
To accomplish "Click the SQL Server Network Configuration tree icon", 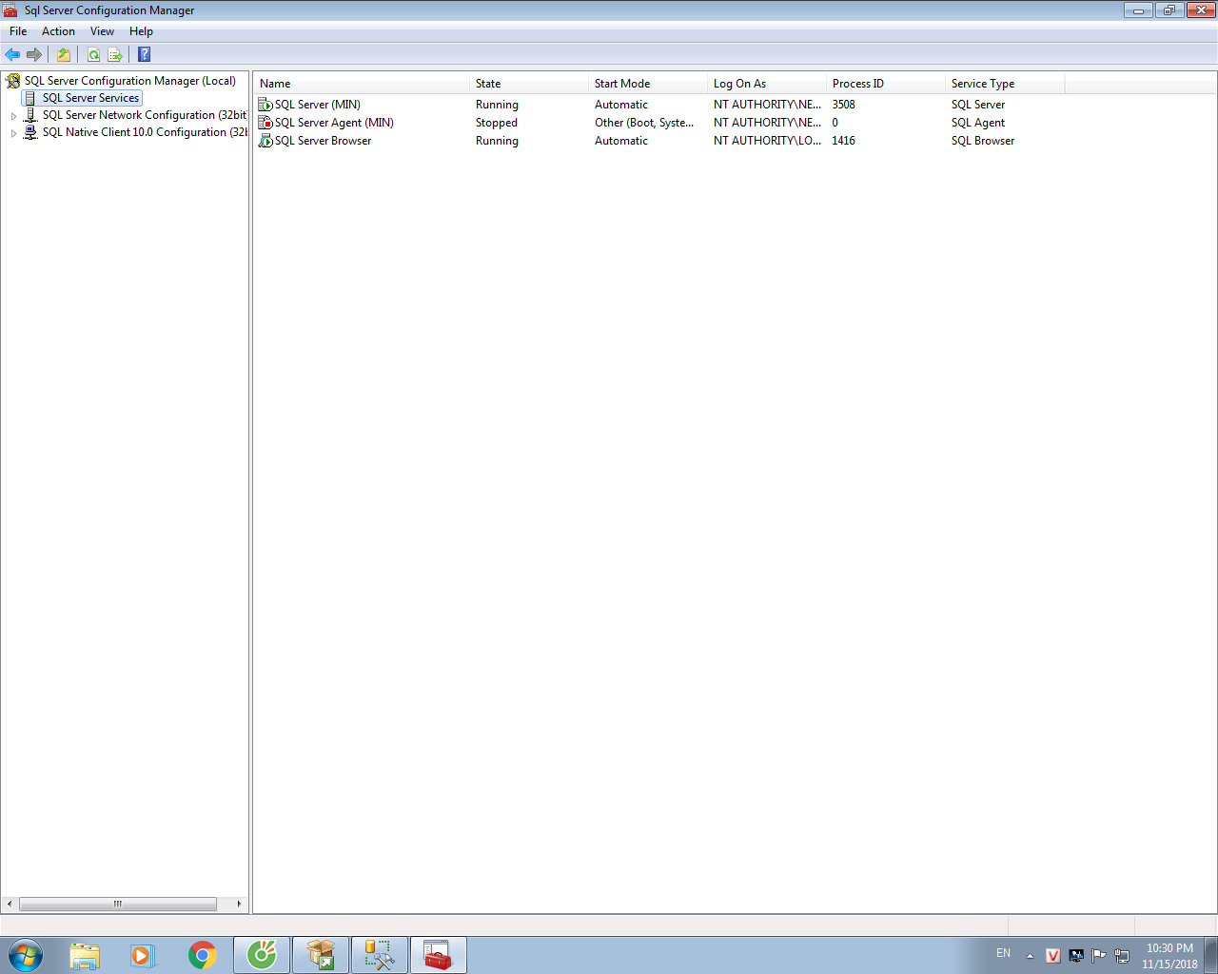I will pos(30,115).
